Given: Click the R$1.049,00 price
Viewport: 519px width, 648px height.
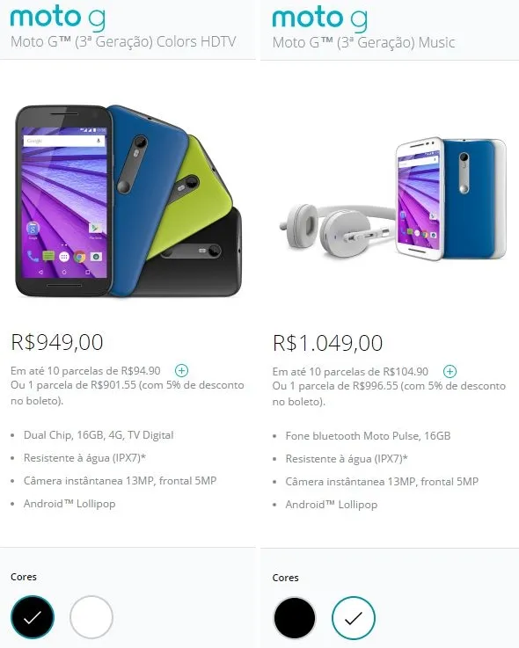Looking at the screenshot, I should click(x=327, y=343).
